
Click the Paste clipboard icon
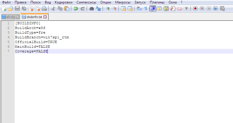click(x=67, y=8)
